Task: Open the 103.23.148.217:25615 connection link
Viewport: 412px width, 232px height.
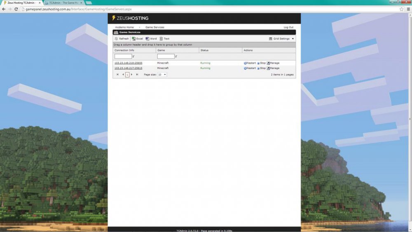Action: pyautogui.click(x=128, y=68)
